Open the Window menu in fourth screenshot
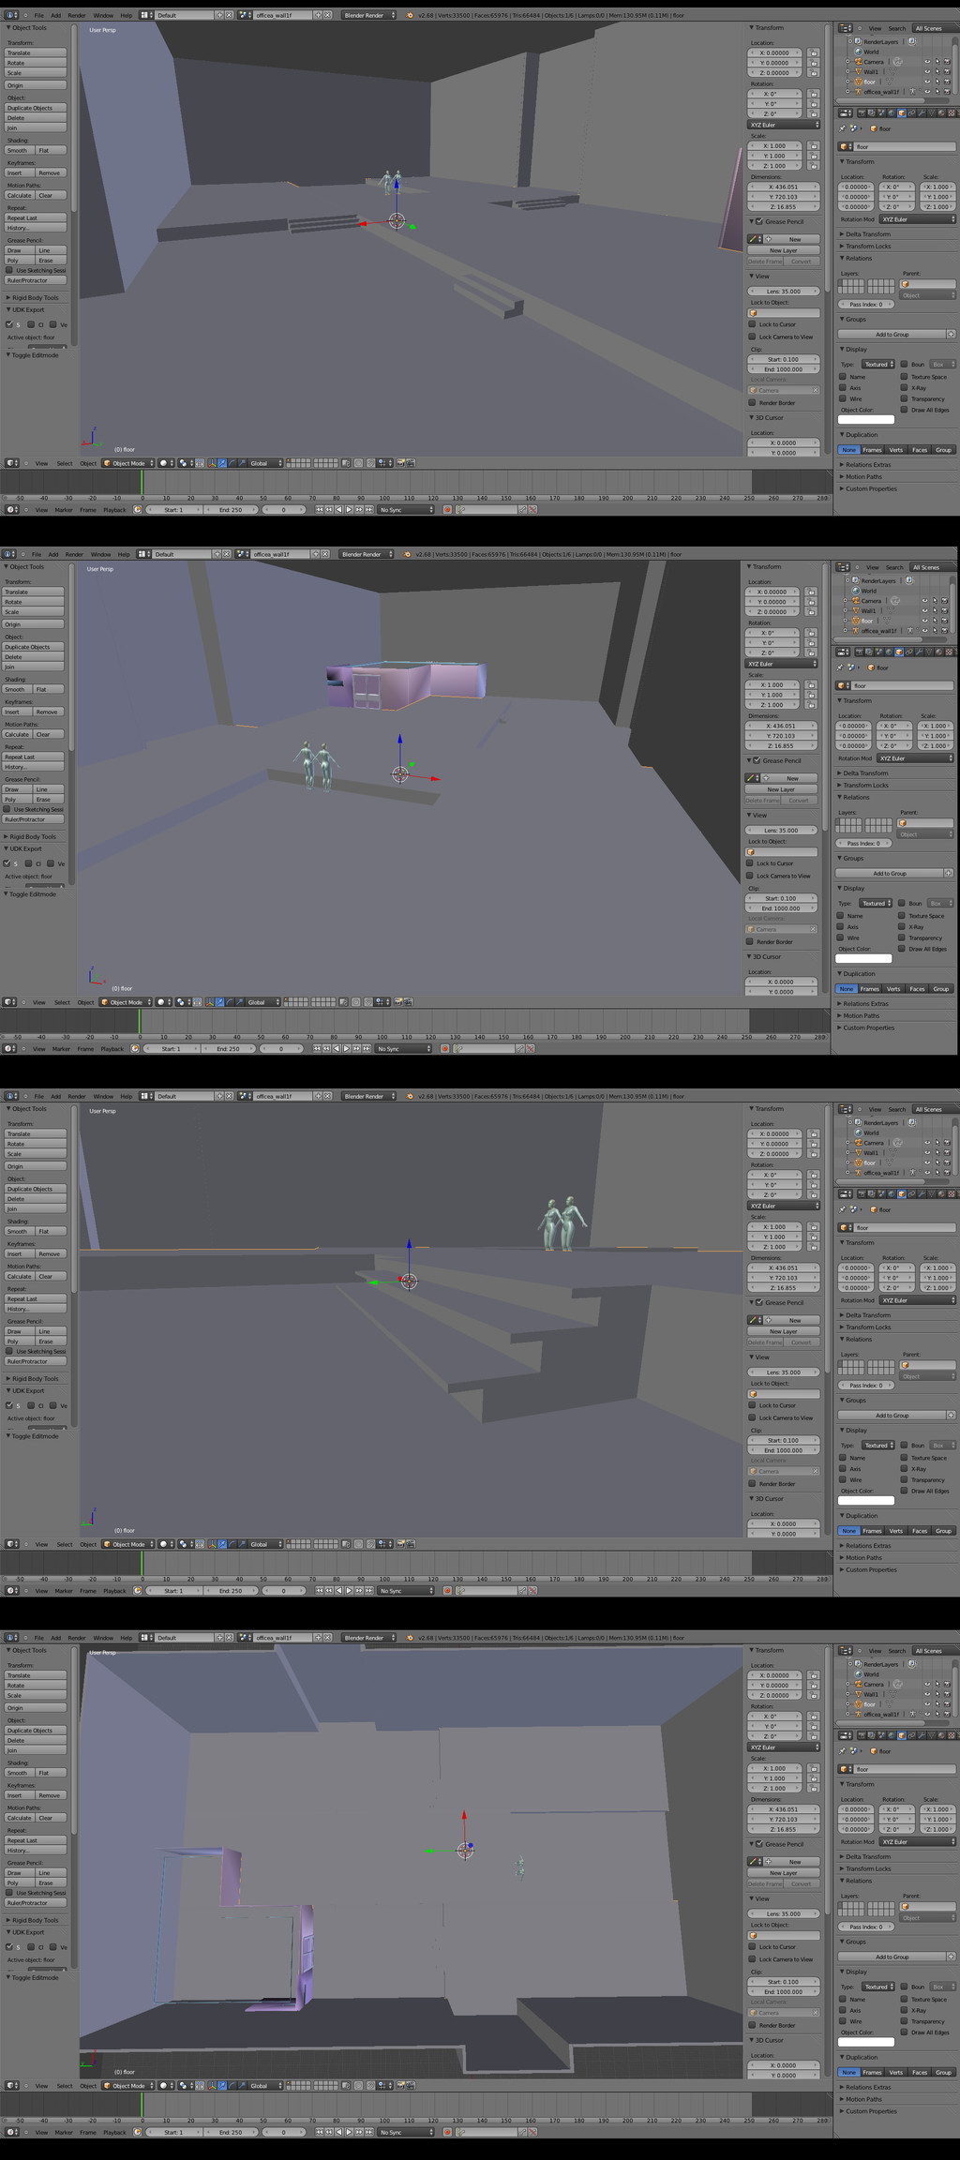The width and height of the screenshot is (960, 2160). (x=103, y=1638)
